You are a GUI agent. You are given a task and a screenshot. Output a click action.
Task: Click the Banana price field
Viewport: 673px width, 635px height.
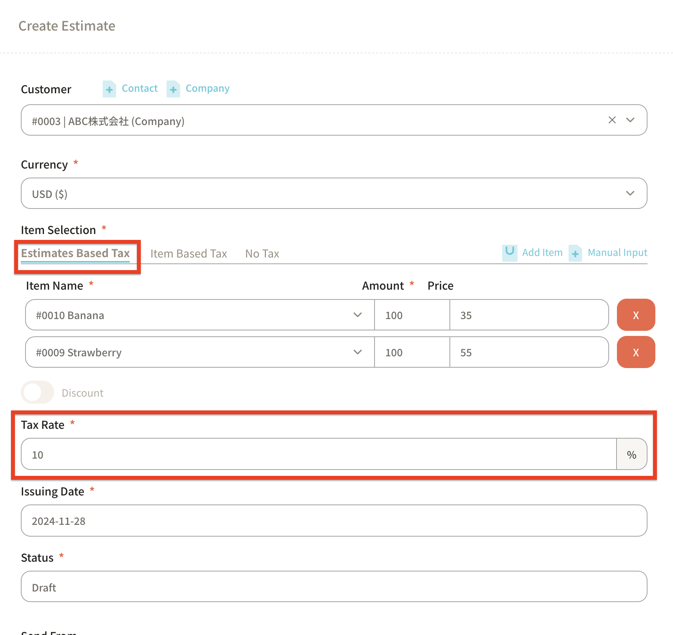click(528, 315)
